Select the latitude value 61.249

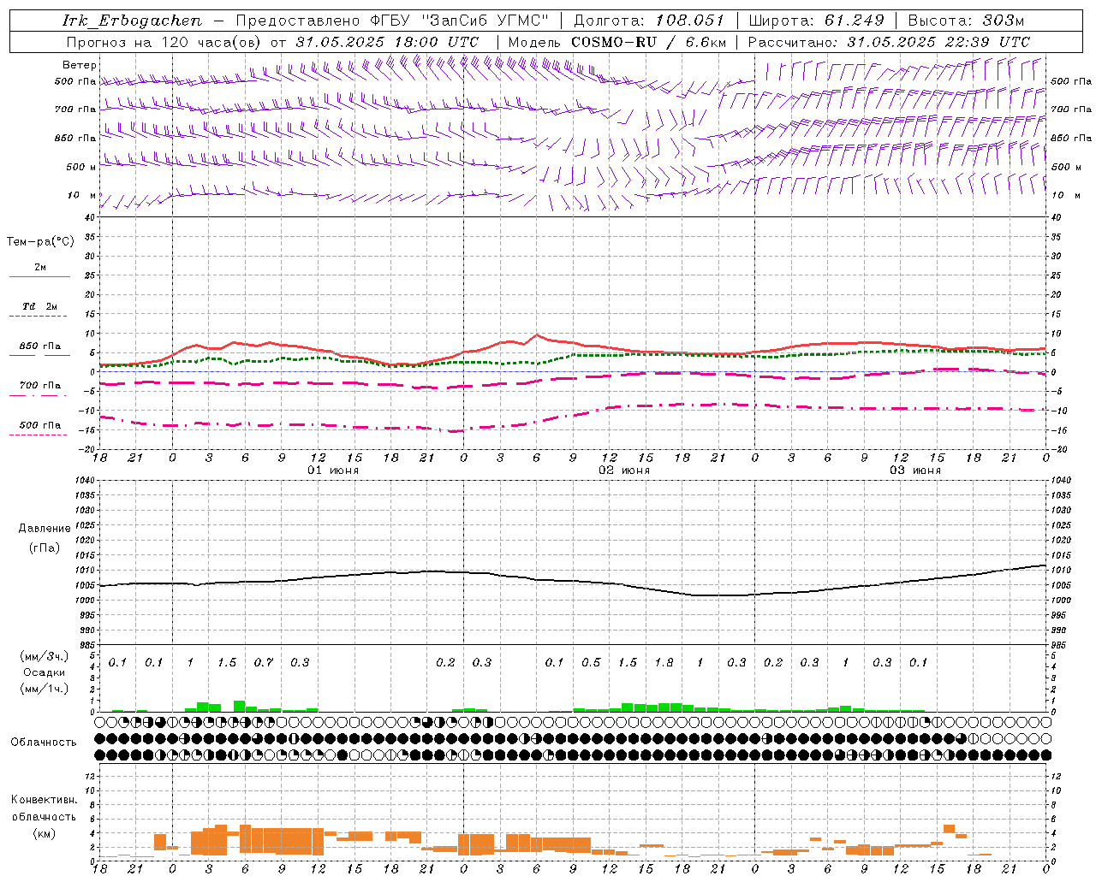pos(854,21)
